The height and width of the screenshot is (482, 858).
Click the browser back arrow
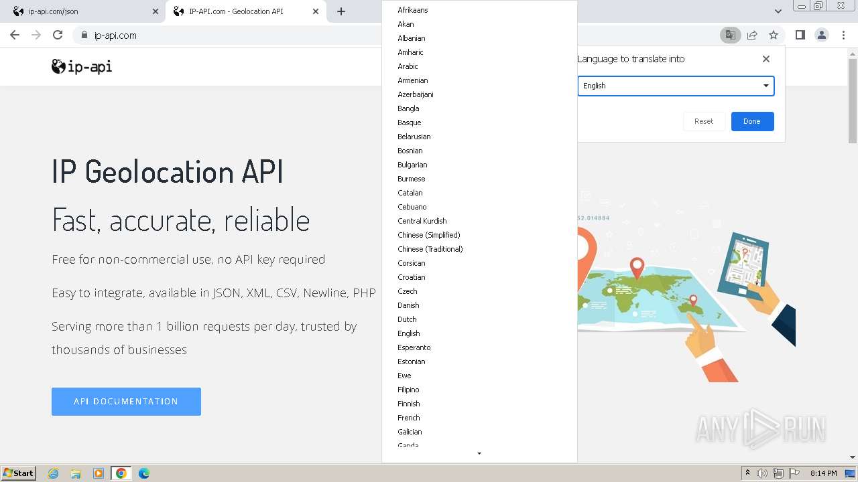coord(15,35)
